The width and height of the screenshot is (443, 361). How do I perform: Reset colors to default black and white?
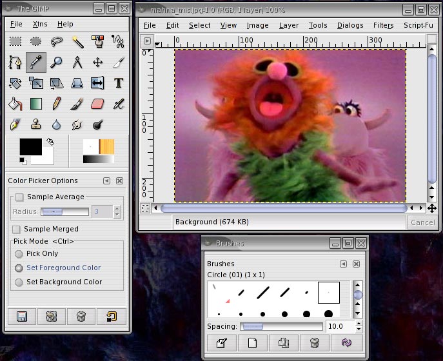click(x=23, y=161)
